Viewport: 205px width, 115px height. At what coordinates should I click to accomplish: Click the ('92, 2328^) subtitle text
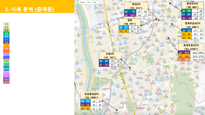(x=191, y=49)
